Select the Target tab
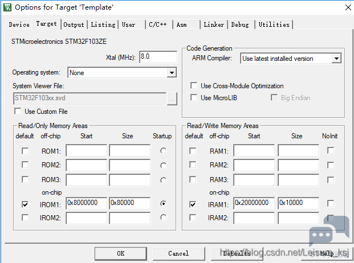Screen dimensions: 354x263 click(47, 24)
